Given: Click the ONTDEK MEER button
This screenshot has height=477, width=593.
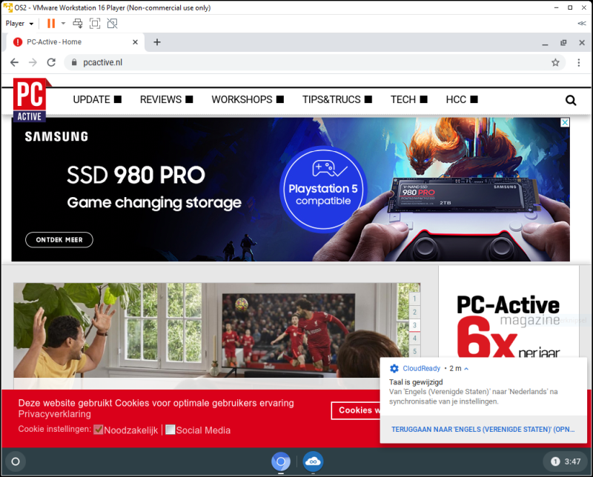Looking at the screenshot, I should click(59, 240).
